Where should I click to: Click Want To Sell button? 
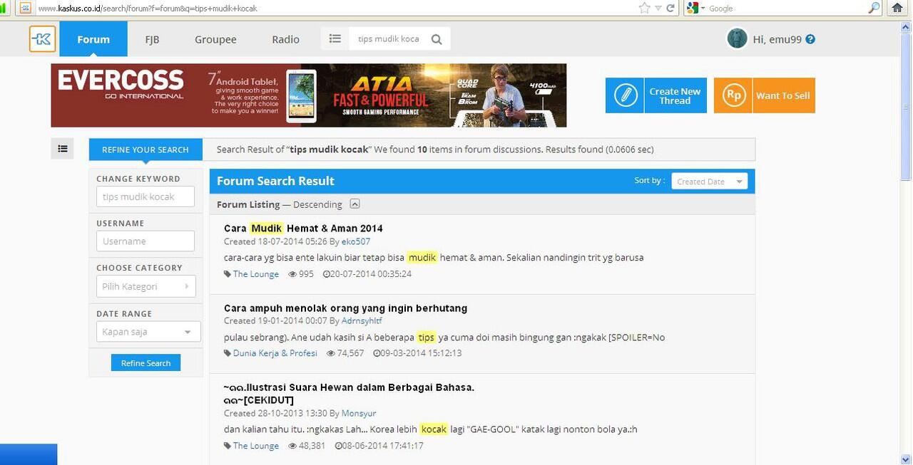tap(765, 95)
